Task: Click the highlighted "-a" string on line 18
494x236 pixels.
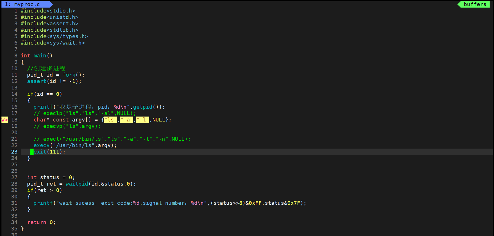Action: click(127, 120)
